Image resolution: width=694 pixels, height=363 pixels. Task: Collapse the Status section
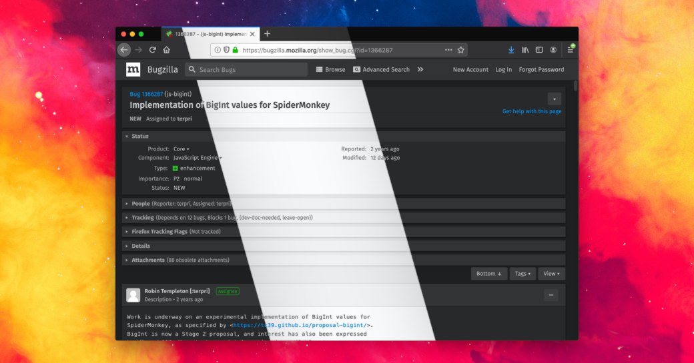pos(344,136)
